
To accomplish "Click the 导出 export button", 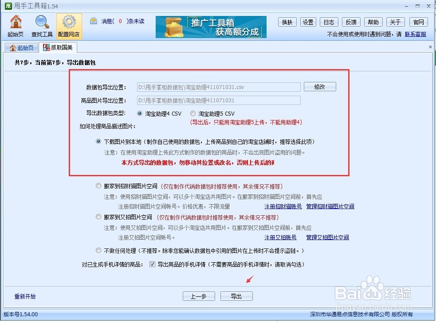I will [x=236, y=296].
